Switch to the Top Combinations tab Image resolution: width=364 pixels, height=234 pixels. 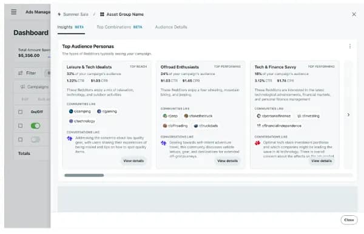pyautogui.click(x=120, y=27)
